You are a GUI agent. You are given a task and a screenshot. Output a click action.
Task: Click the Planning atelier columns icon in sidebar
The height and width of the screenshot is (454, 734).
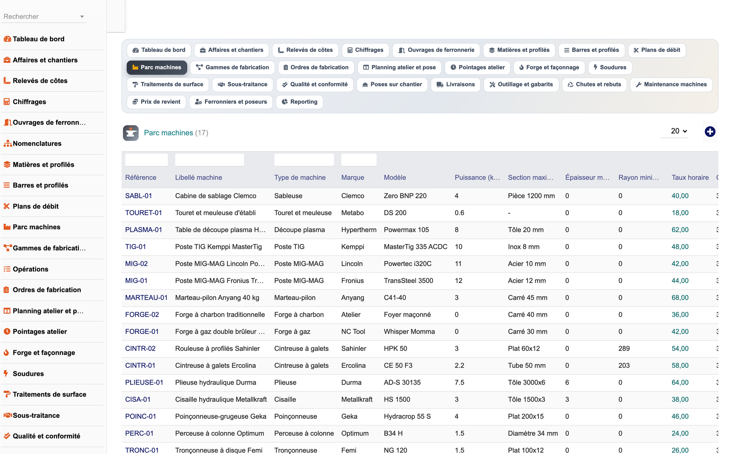(7, 311)
